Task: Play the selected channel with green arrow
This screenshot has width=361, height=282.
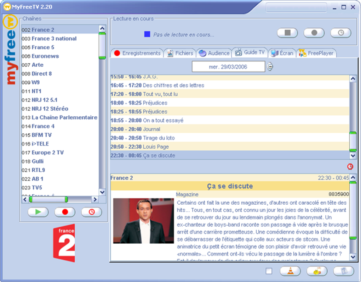Action: point(38,212)
